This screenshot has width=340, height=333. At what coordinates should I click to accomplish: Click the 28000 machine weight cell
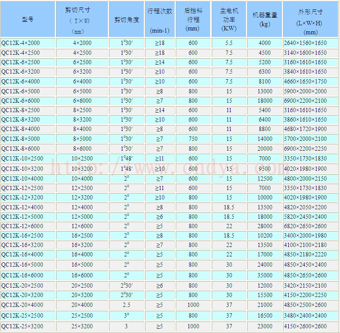pyautogui.click(x=265, y=226)
